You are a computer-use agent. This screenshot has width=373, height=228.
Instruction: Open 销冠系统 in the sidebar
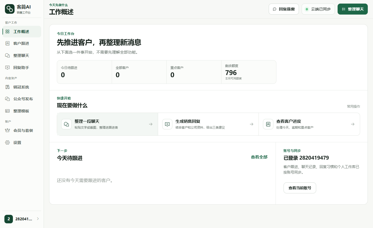(22, 87)
